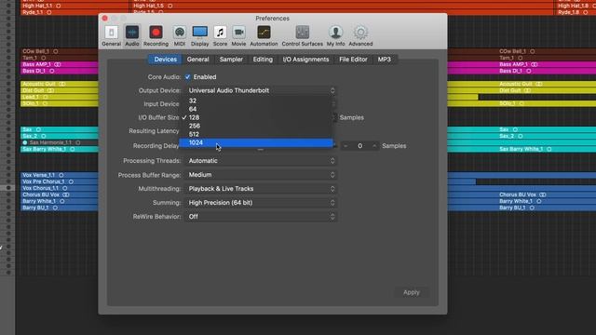Switch to the File Editor tab

[353, 60]
